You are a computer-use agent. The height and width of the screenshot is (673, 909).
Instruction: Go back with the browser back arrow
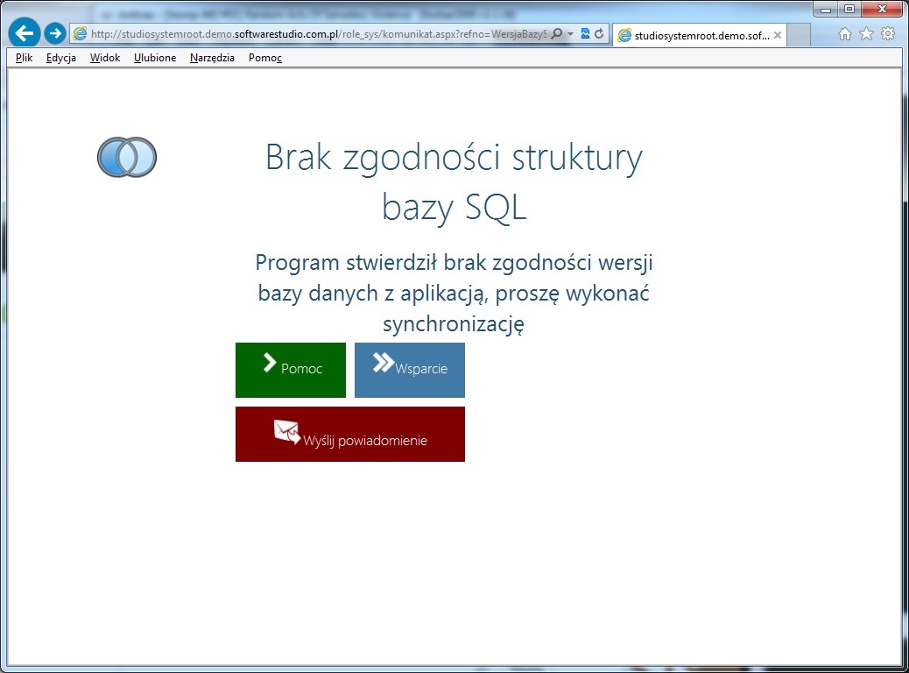25,33
